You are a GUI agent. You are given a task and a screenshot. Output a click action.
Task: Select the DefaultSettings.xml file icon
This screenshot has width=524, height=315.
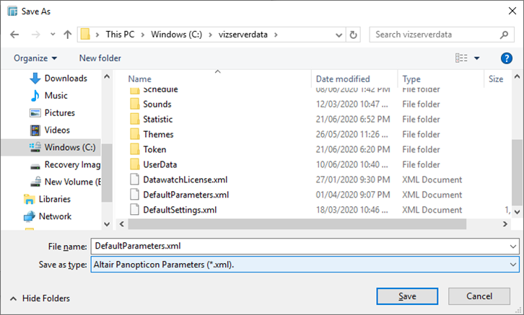tap(134, 210)
